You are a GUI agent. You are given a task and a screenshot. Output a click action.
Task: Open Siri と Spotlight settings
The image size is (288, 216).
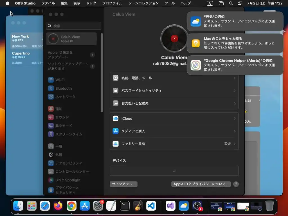click(x=64, y=180)
